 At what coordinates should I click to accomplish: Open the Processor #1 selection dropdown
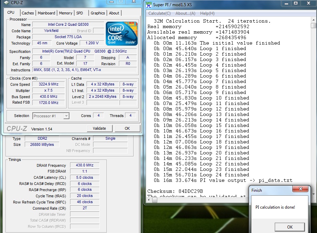[51, 116]
